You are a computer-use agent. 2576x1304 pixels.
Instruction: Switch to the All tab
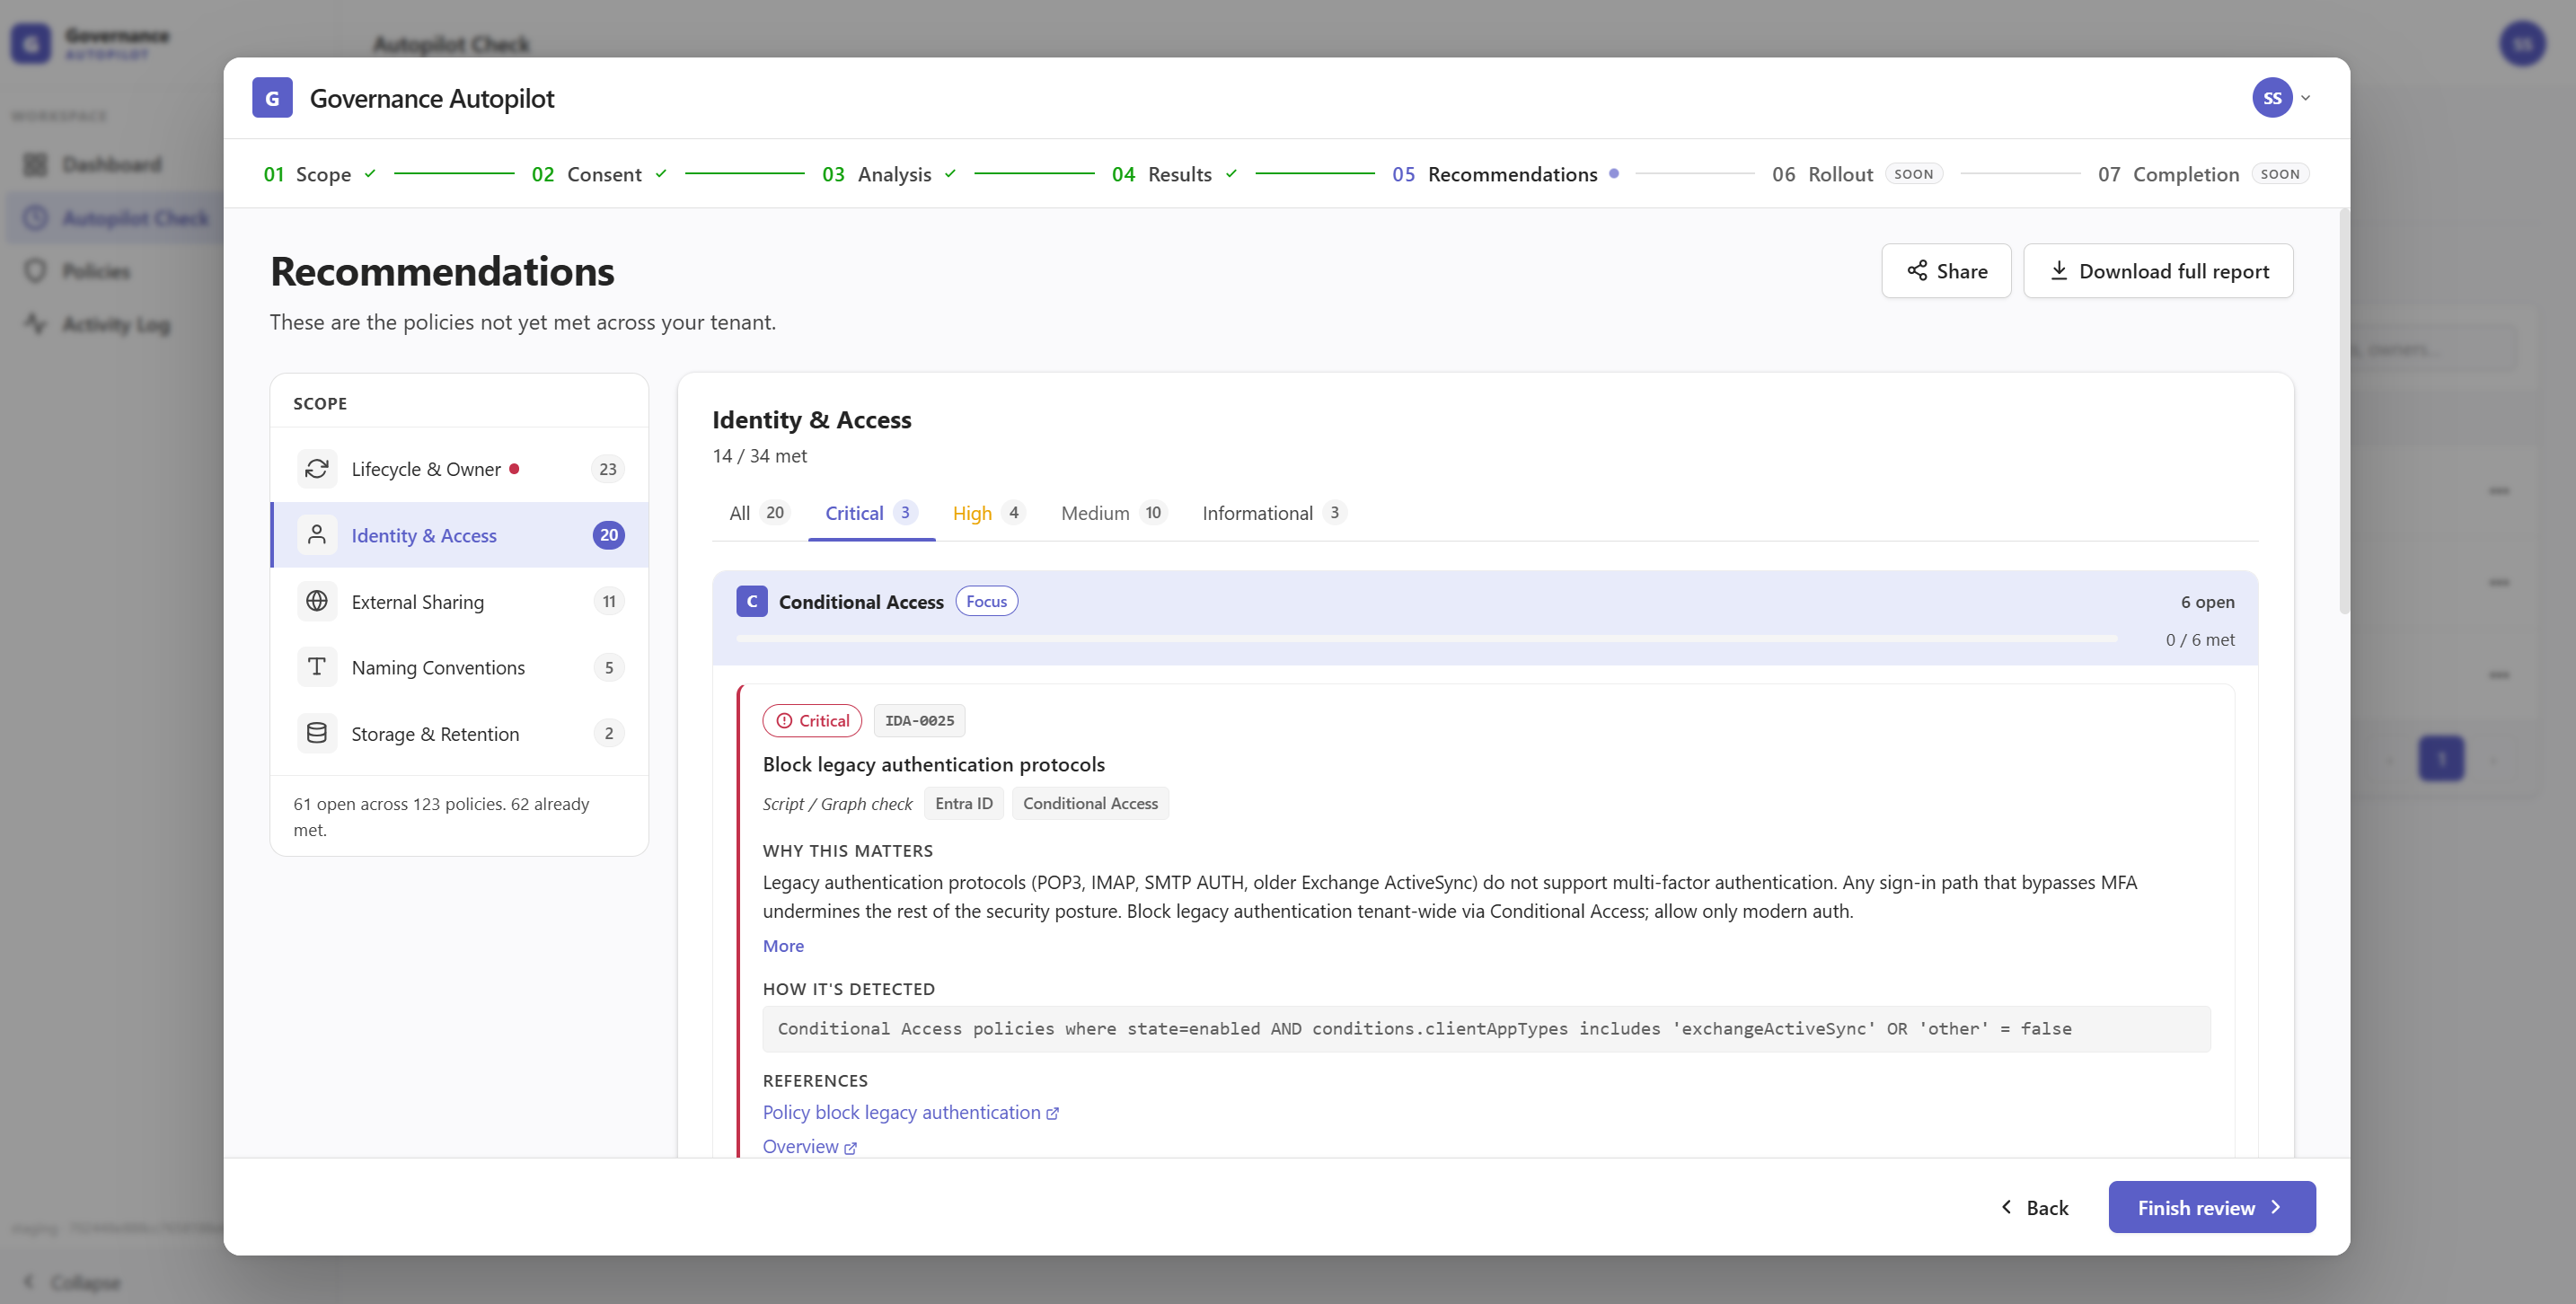[x=759, y=513]
